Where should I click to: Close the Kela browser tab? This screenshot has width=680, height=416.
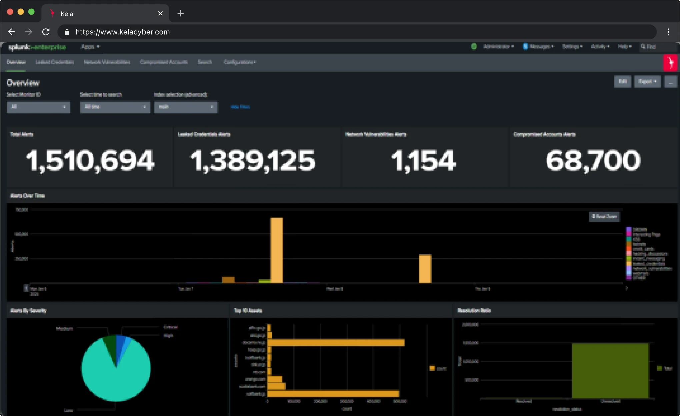tap(160, 13)
